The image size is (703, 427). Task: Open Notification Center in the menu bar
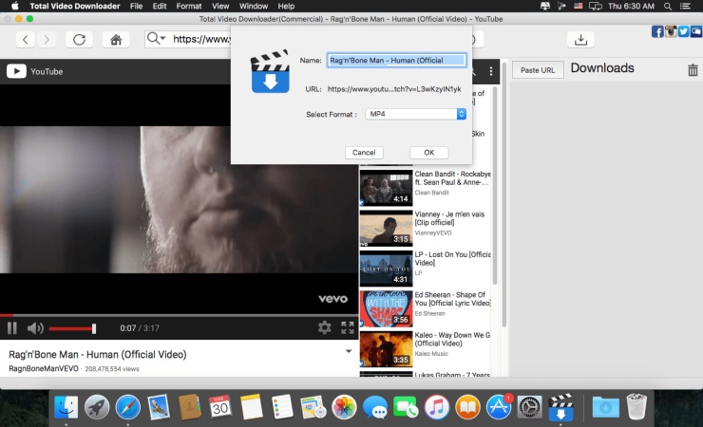click(x=686, y=7)
